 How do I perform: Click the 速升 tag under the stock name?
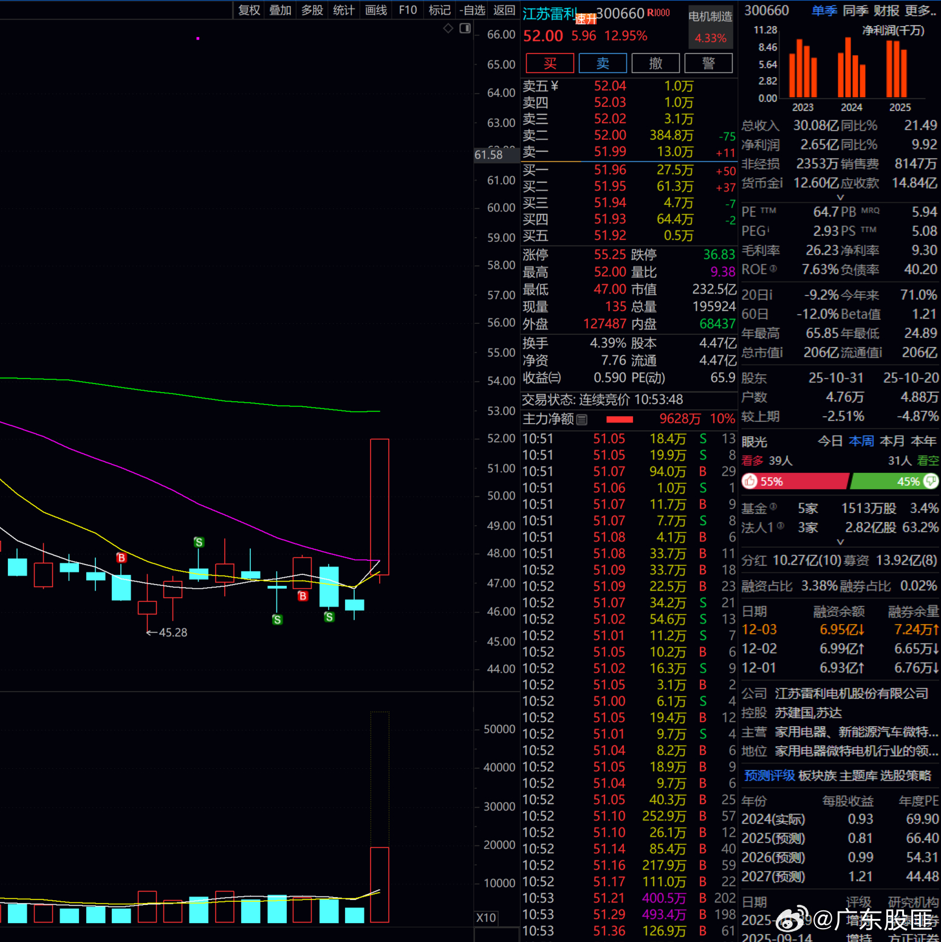[586, 19]
